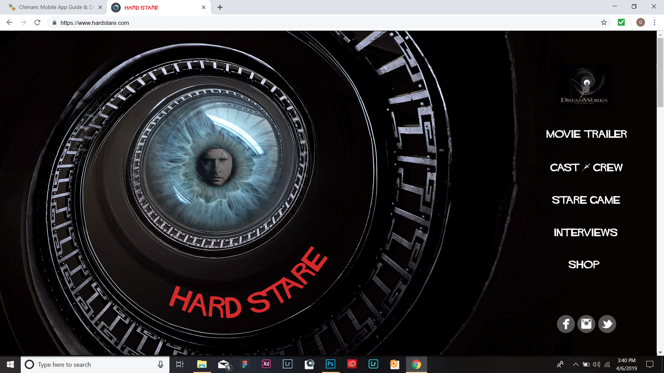664x373 pixels.
Task: Open the Instagram social icon
Action: [x=586, y=324]
